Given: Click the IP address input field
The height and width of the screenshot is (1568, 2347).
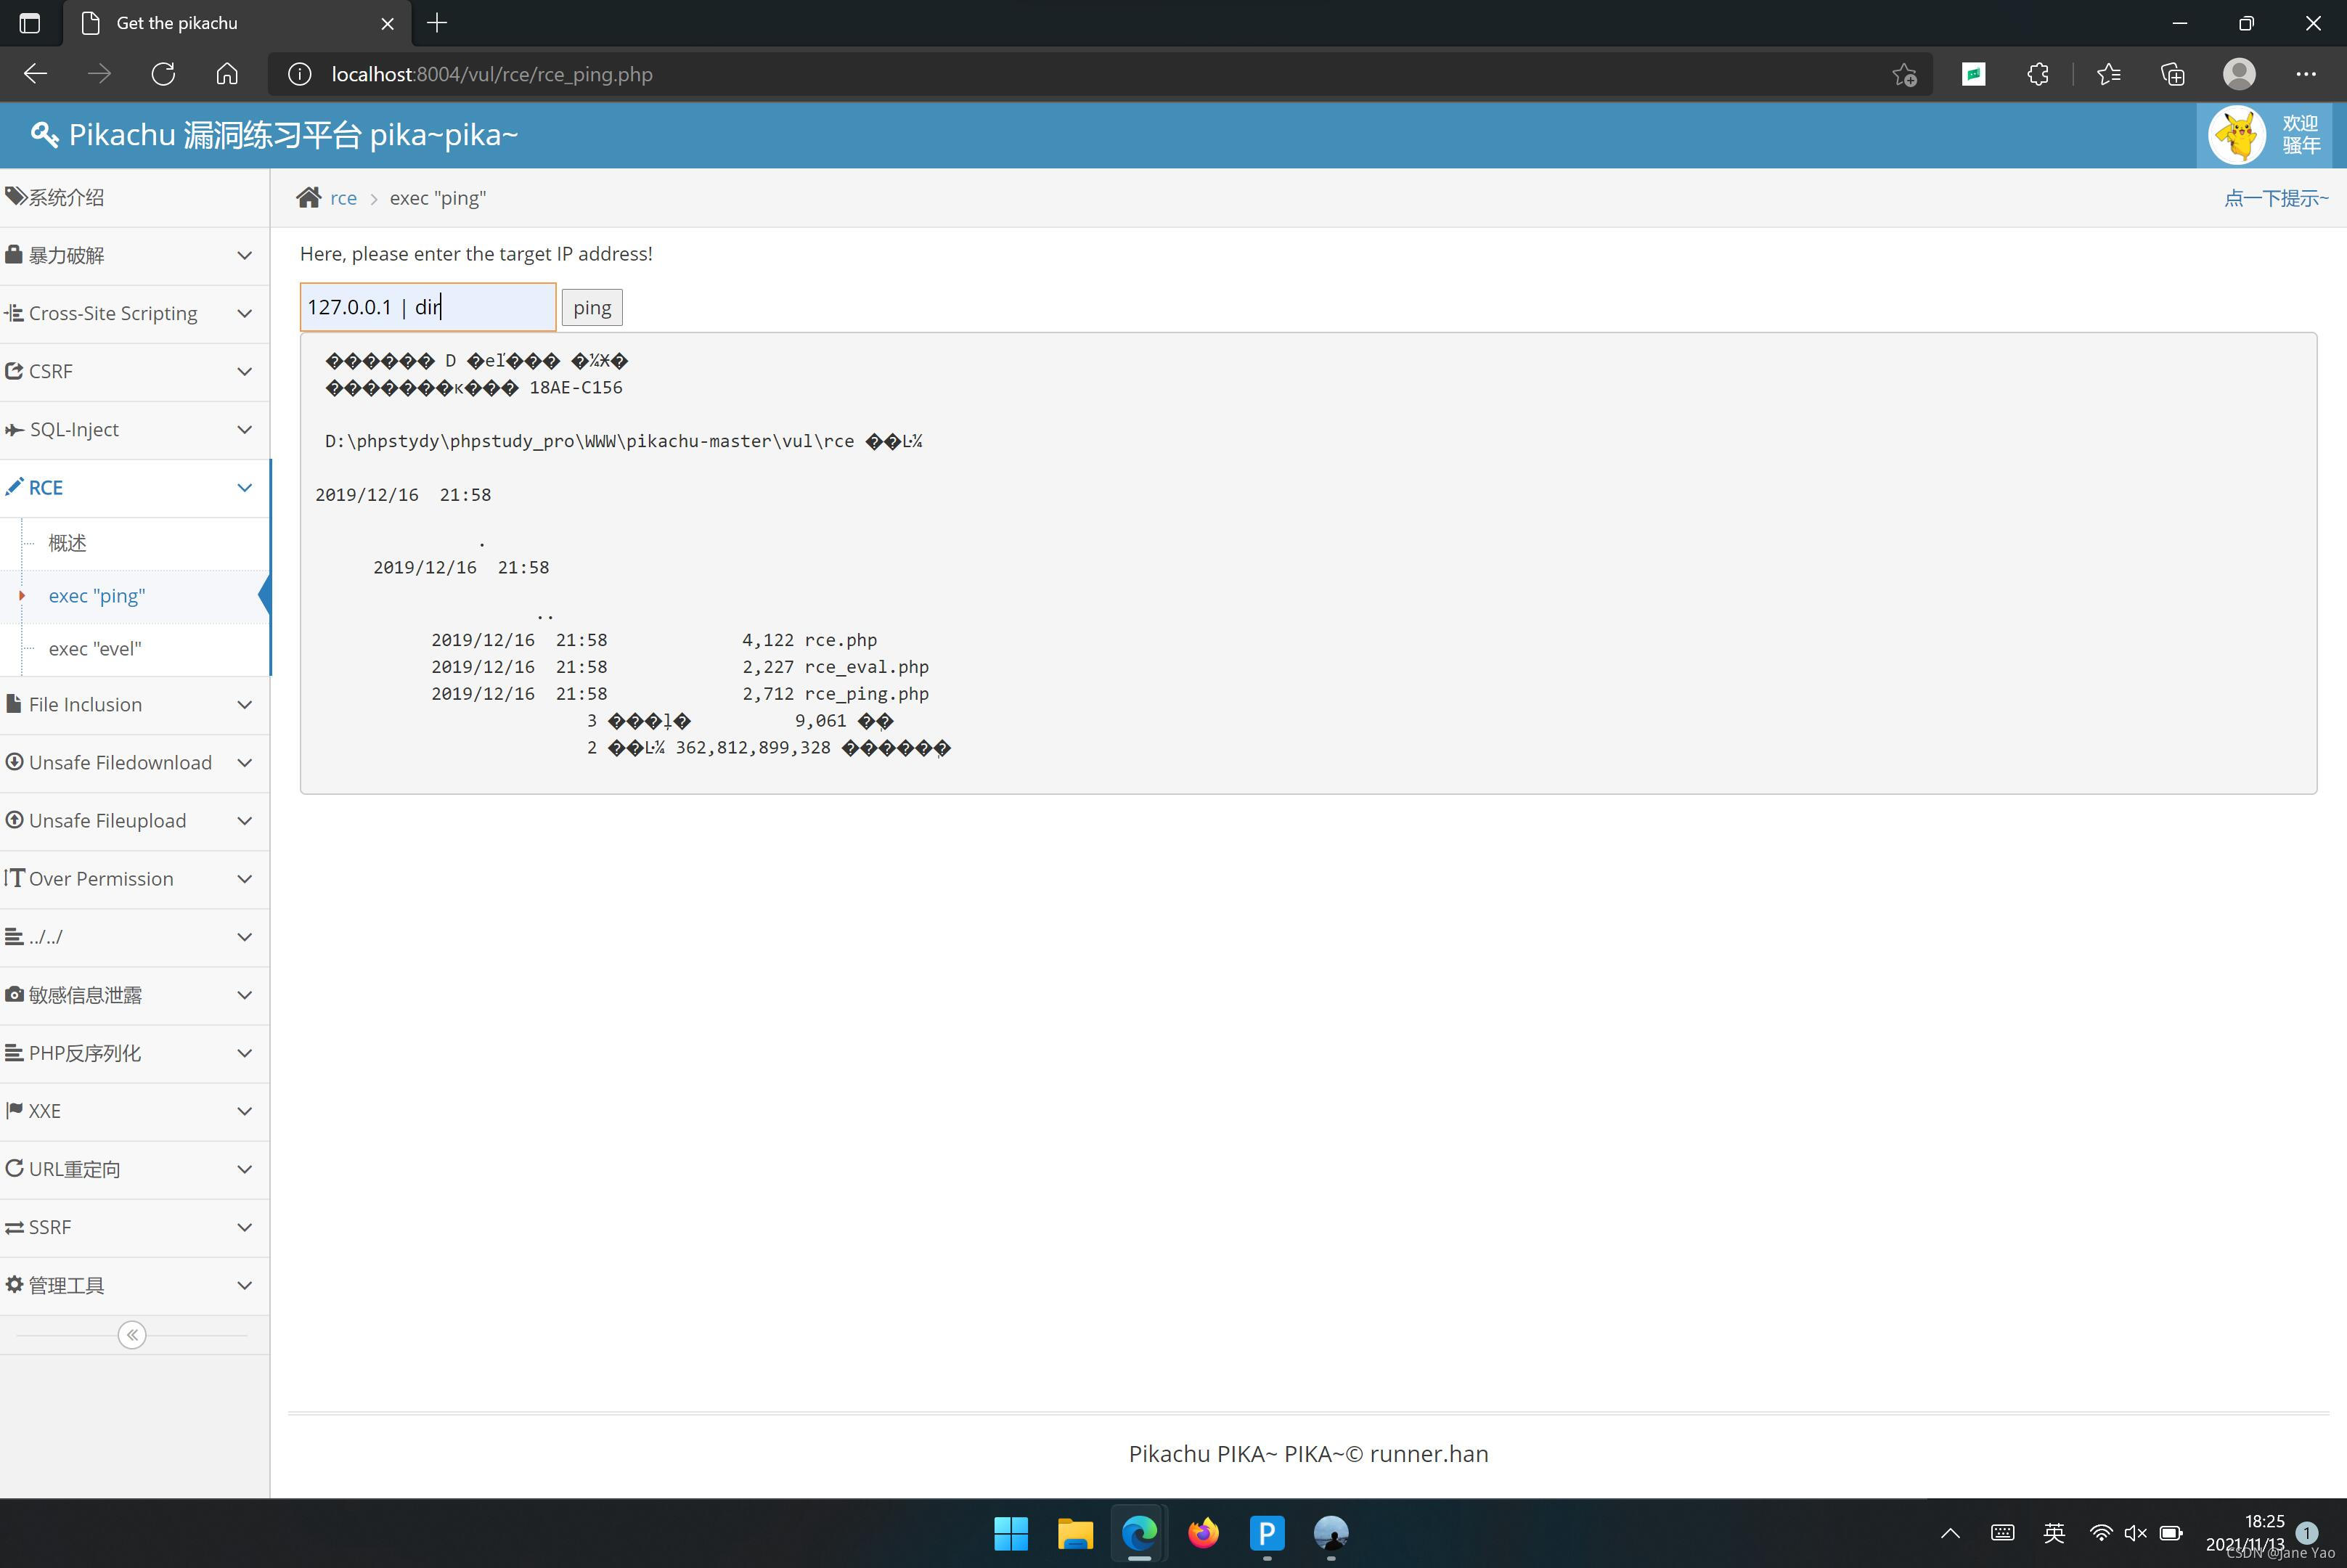Looking at the screenshot, I should coord(427,307).
